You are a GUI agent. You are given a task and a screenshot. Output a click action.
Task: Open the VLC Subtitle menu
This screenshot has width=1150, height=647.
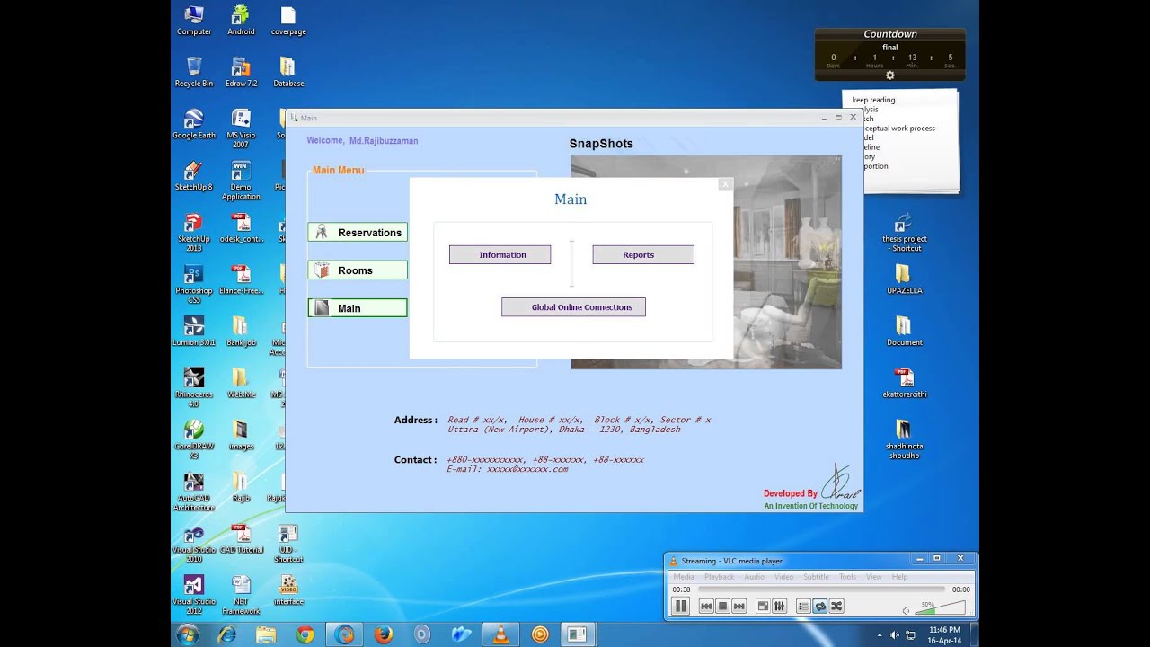817,577
